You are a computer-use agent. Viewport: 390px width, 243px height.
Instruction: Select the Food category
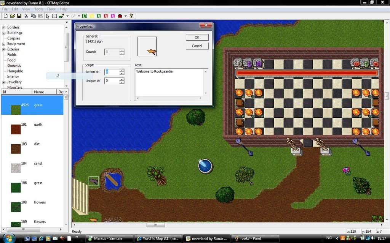(11, 60)
